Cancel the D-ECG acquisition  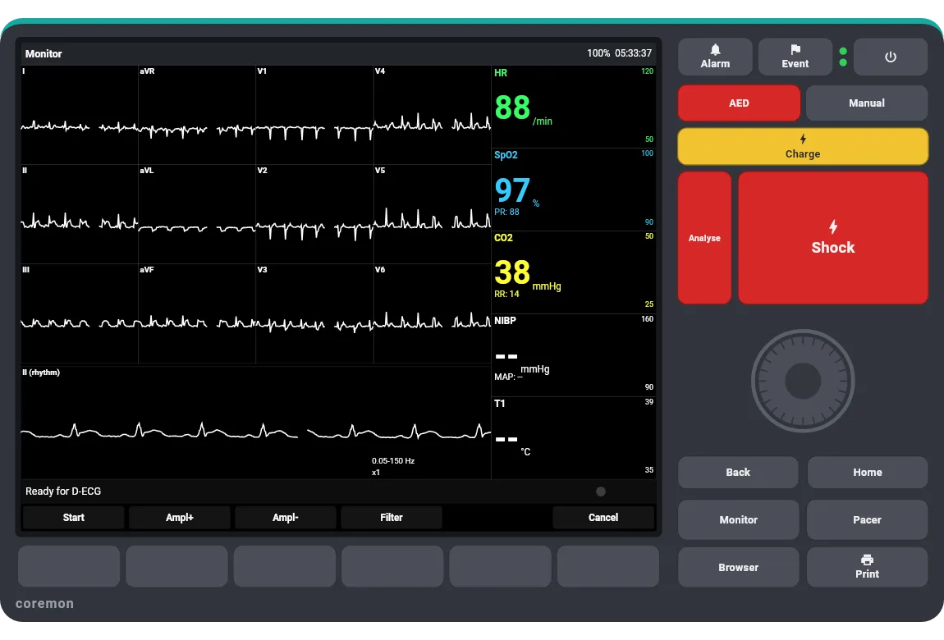[x=603, y=517]
